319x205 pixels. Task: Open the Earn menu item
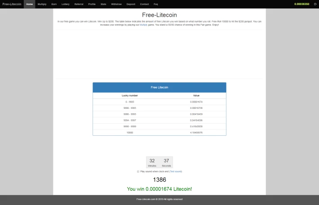pos(54,4)
